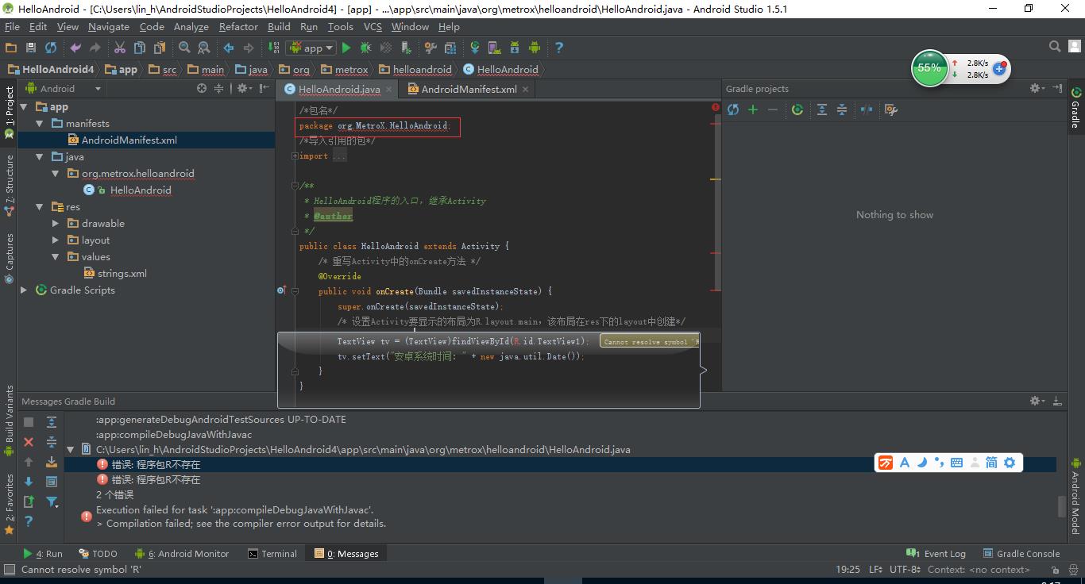1085x584 pixels.
Task: Refresh all Gradle projects icon
Action: click(733, 109)
